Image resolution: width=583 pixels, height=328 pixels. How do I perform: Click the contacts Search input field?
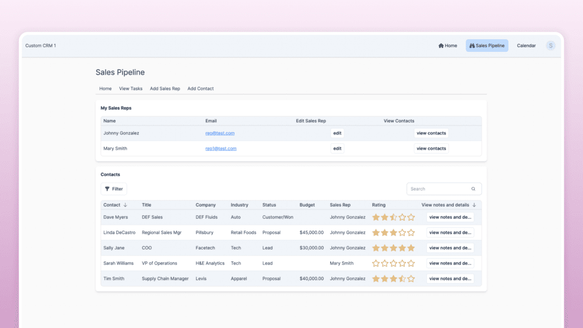pos(438,188)
